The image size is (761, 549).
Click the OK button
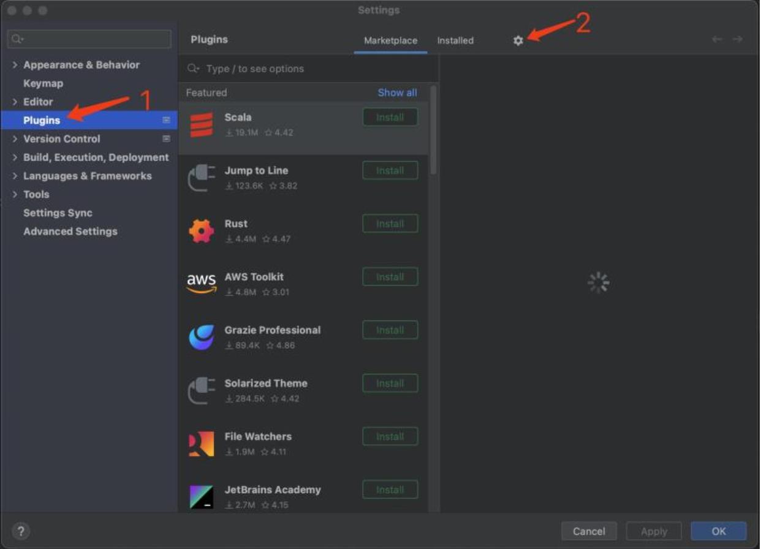point(719,531)
